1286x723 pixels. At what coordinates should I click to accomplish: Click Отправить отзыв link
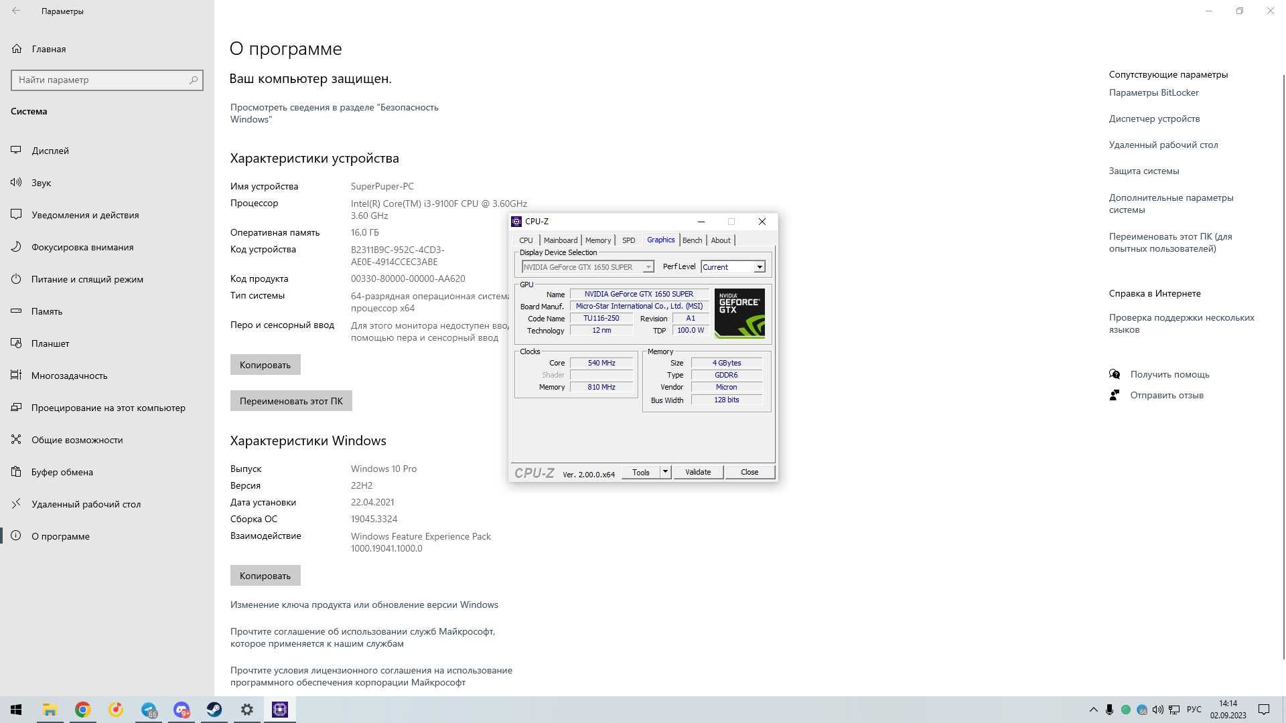coord(1167,395)
